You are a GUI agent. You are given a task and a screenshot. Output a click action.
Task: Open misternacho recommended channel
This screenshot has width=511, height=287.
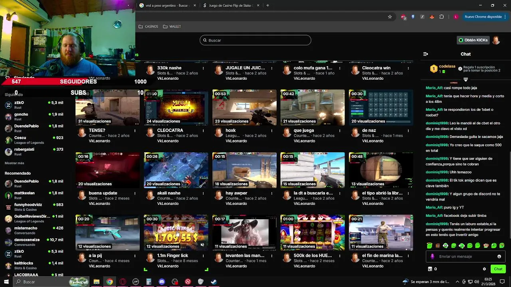coord(34,230)
